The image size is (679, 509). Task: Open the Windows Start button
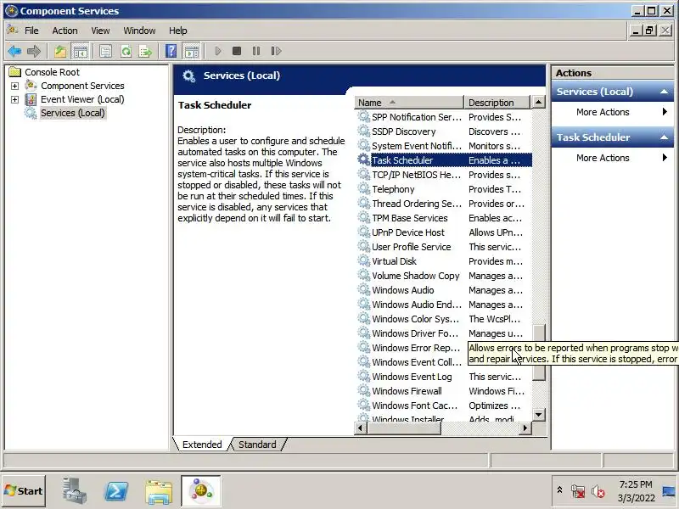[24, 491]
